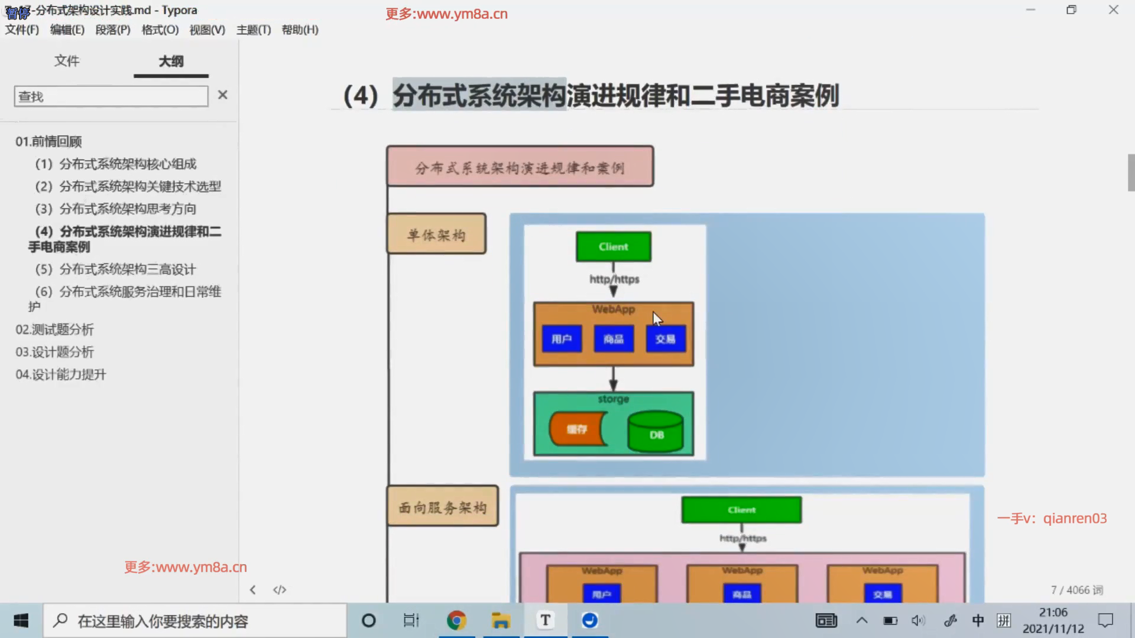Switch to the 大纲 sidebar tab
This screenshot has width=1135, height=638.
[x=171, y=61]
